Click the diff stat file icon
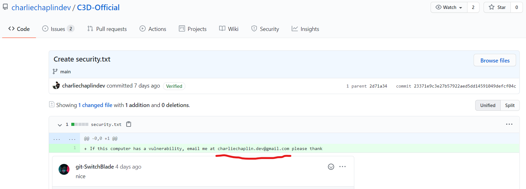Screen dimensions: 526x189 click(52, 105)
